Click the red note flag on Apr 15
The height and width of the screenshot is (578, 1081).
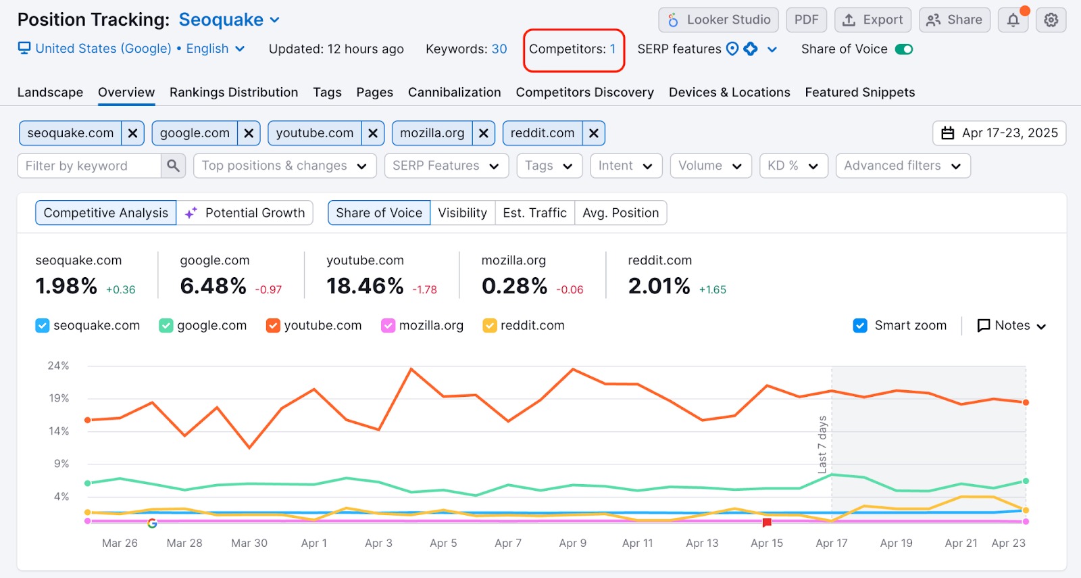pos(767,523)
